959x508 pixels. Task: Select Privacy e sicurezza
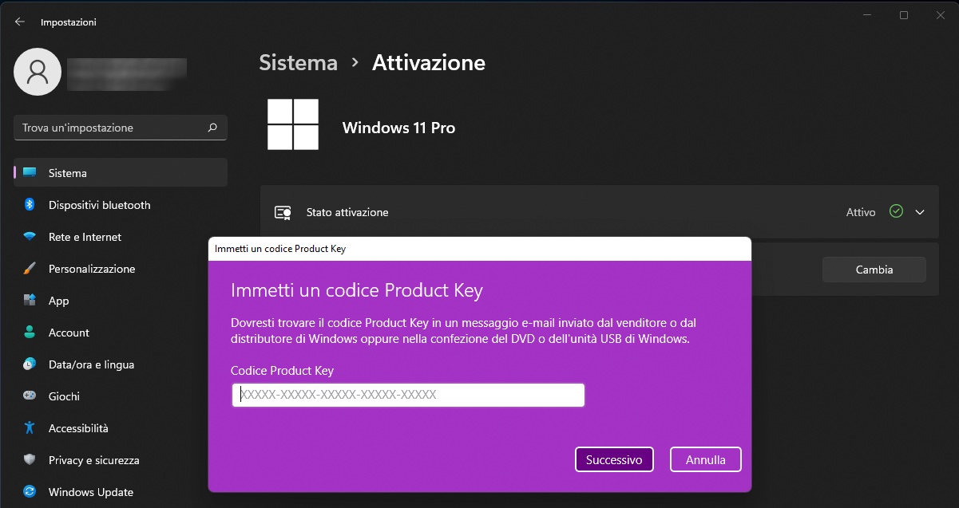coord(93,460)
